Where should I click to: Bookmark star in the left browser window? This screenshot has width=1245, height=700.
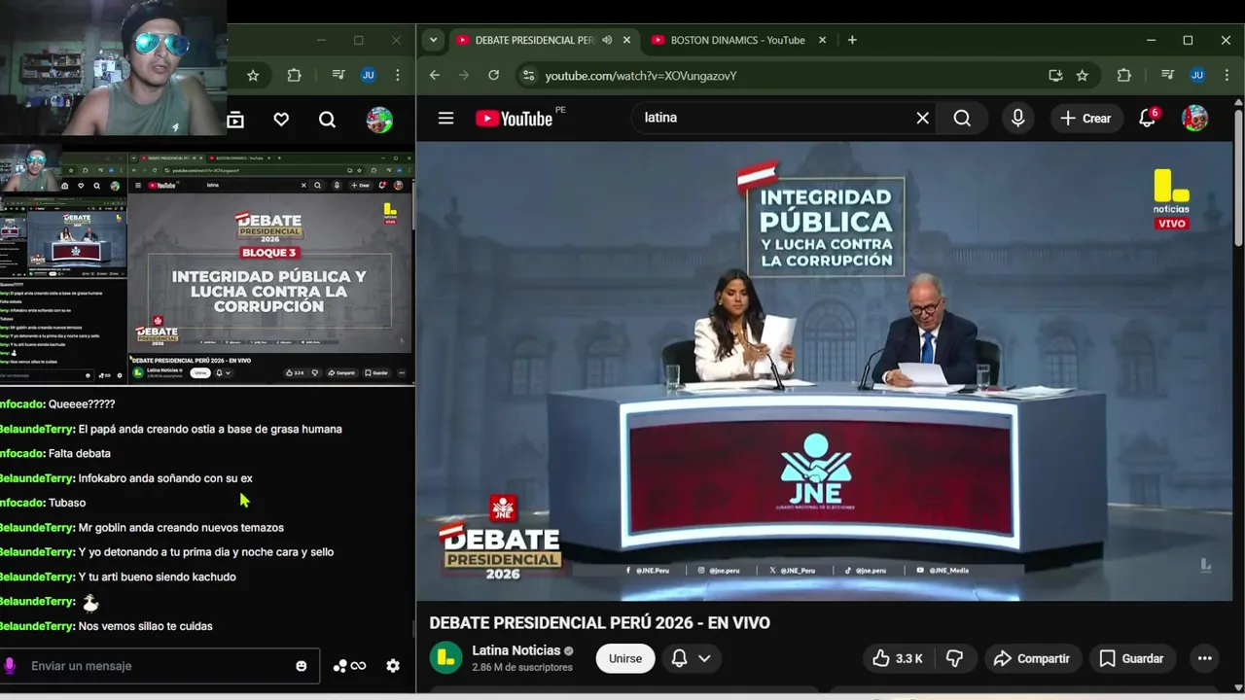[253, 75]
